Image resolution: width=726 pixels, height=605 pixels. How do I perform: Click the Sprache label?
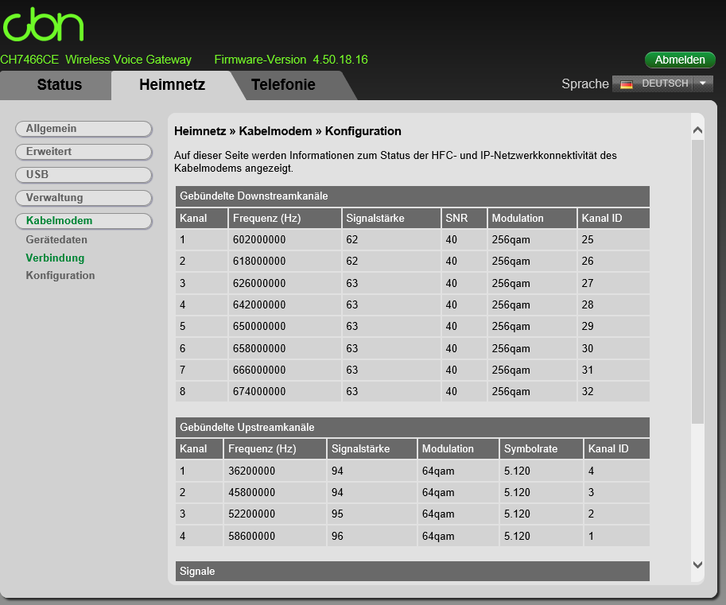pyautogui.click(x=584, y=83)
